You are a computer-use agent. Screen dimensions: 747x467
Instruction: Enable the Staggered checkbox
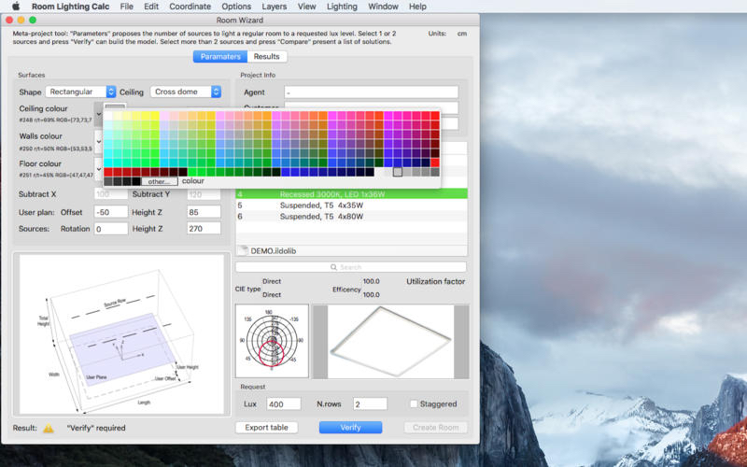pos(414,403)
